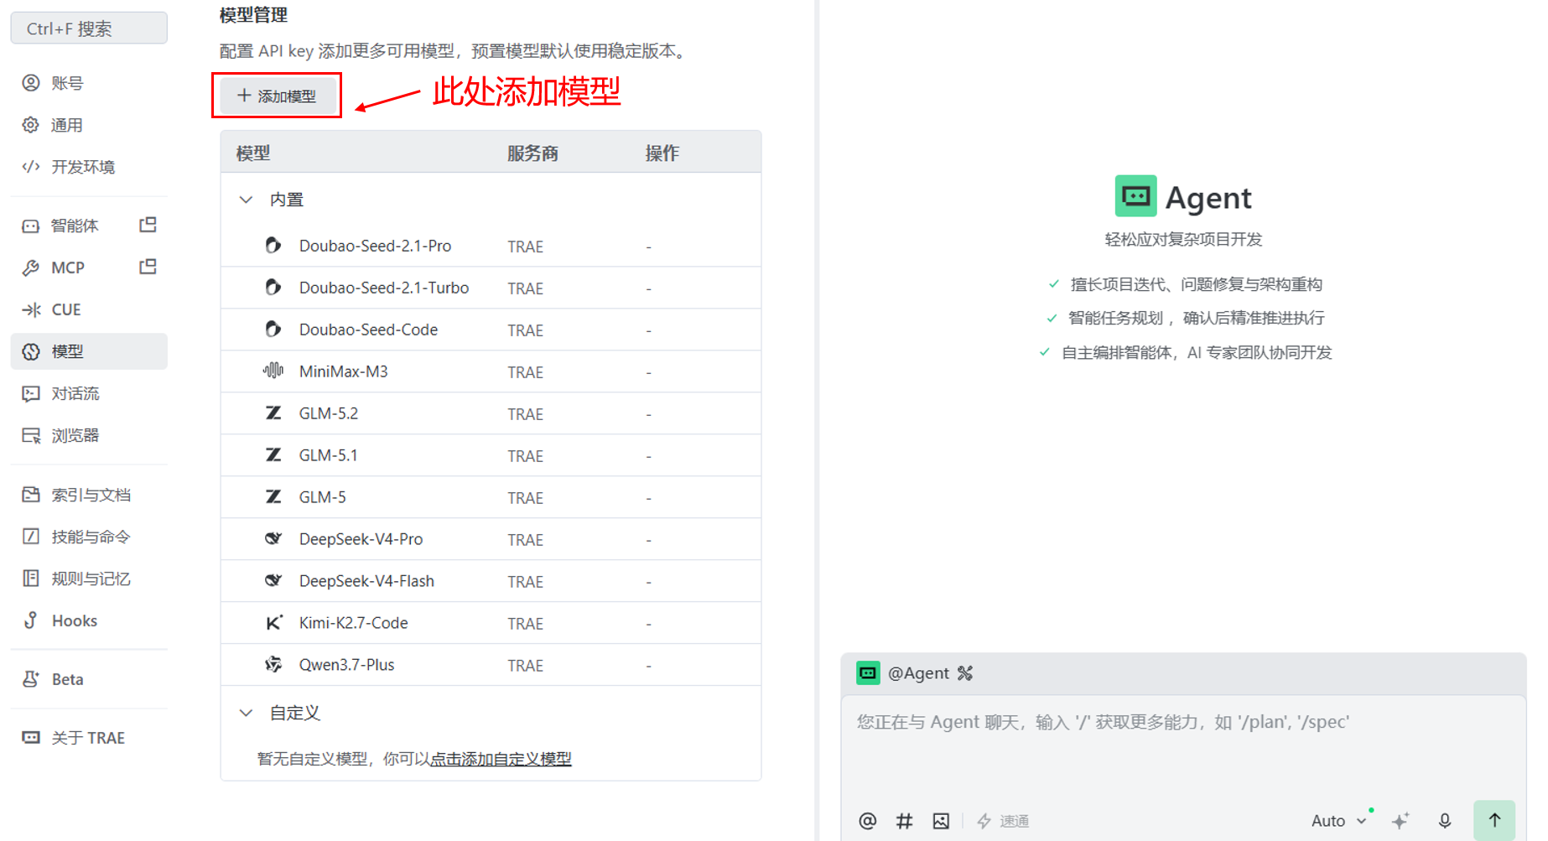Click the 操作 column header

662,153
